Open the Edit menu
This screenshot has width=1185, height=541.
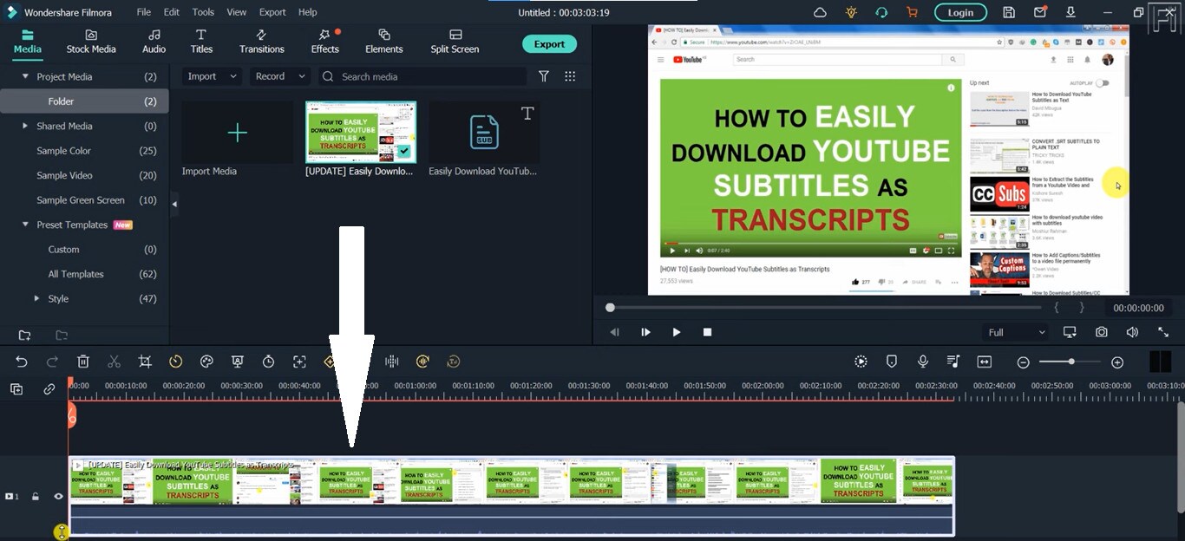(x=172, y=12)
